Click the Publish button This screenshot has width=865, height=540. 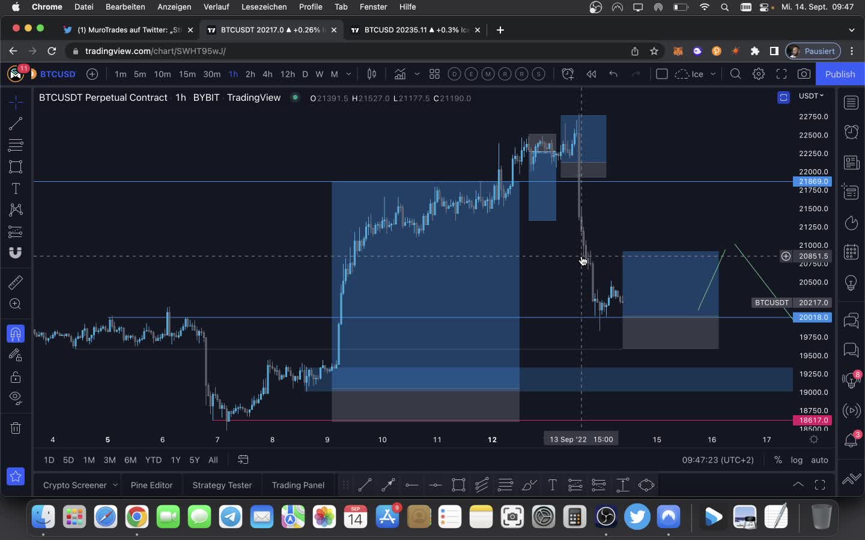[x=840, y=74]
